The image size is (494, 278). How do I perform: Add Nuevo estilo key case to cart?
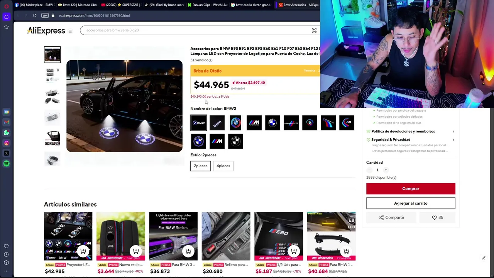point(135,251)
